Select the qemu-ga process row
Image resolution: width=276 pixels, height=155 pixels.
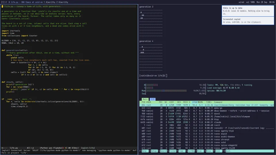(x=207, y=108)
